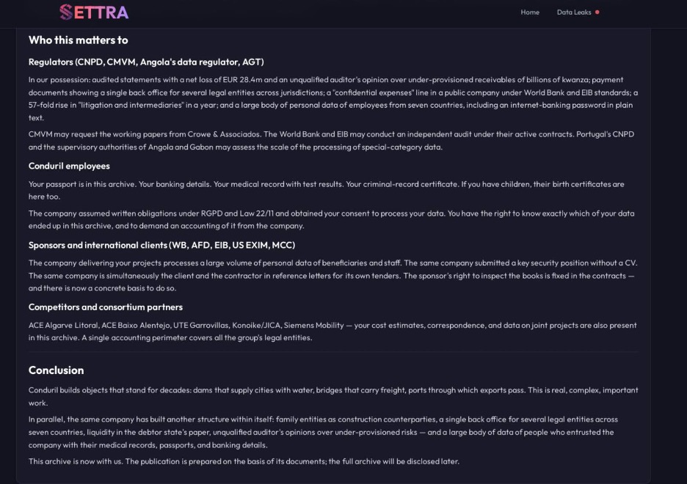Click the red dot beside Data Leaks

[597, 12]
